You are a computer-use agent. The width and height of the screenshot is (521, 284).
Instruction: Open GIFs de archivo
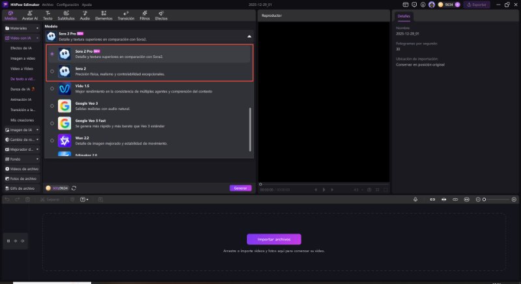pyautogui.click(x=22, y=188)
